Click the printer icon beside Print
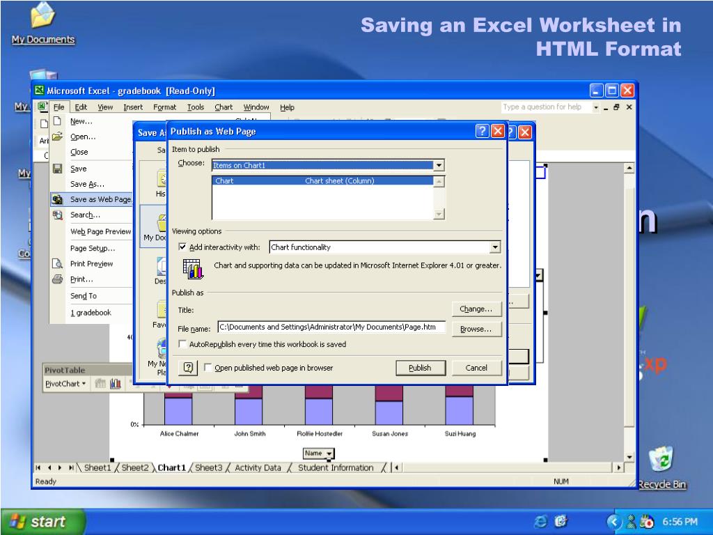This screenshot has width=713, height=535. pyautogui.click(x=57, y=279)
